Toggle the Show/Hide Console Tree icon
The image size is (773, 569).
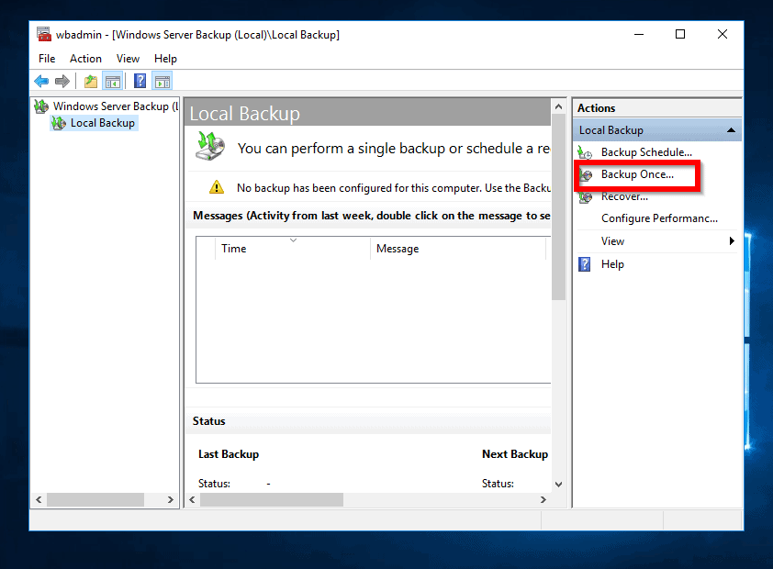click(113, 82)
